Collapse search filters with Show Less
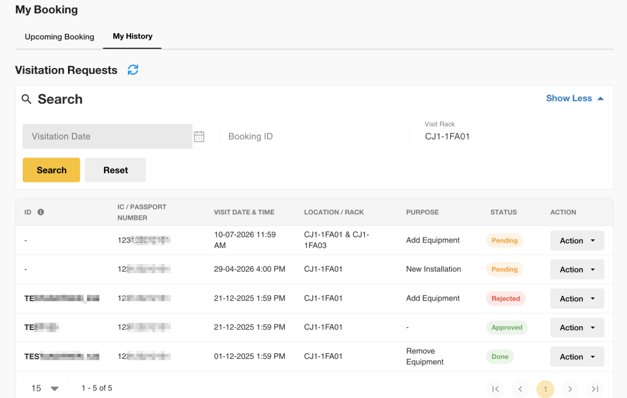 coord(574,99)
